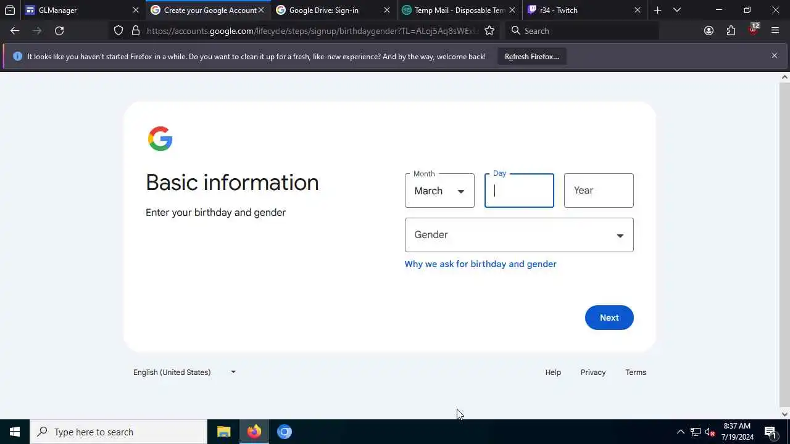790x444 pixels.
Task: Close the r34 - Twitch tab
Action: pos(638,10)
